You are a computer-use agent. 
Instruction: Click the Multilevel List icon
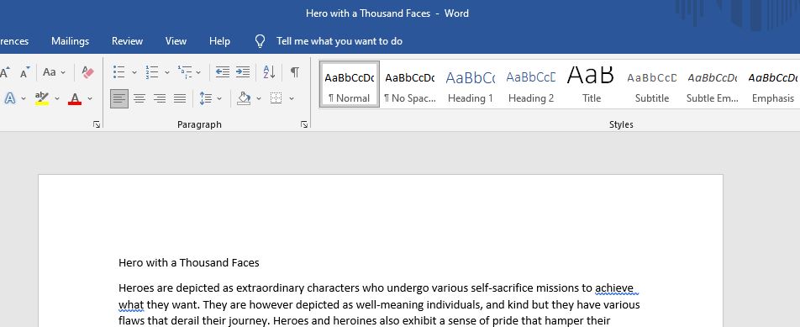coord(184,72)
